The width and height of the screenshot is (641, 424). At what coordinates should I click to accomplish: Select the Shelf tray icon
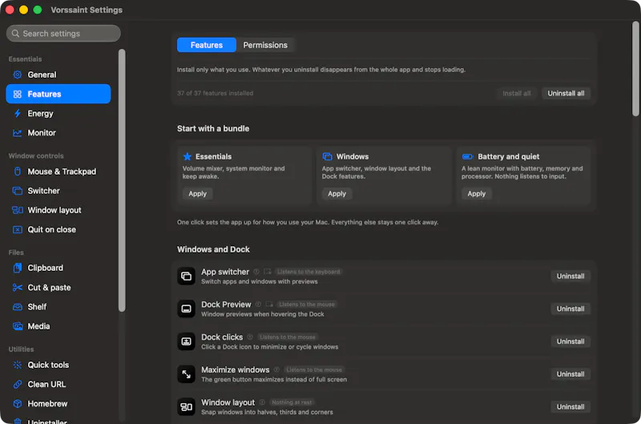point(17,307)
